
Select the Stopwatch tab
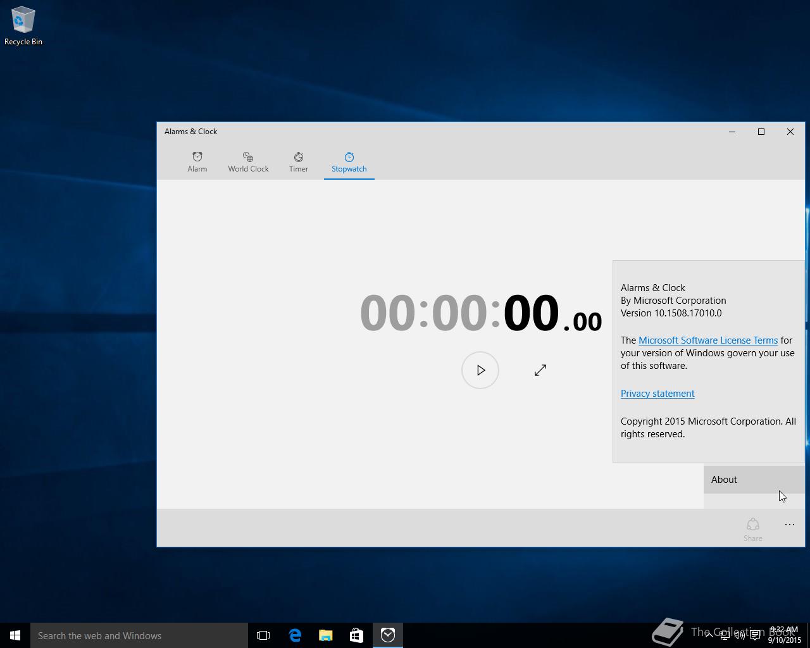349,162
